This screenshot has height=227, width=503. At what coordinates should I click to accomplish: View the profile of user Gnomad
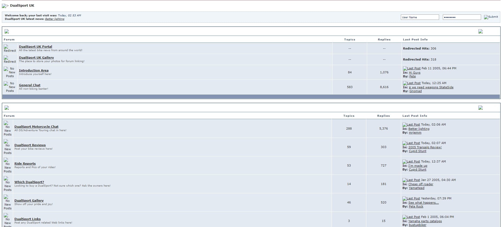(x=416, y=91)
